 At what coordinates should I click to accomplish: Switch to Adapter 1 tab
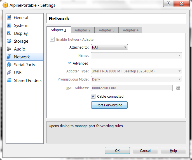click(58, 30)
